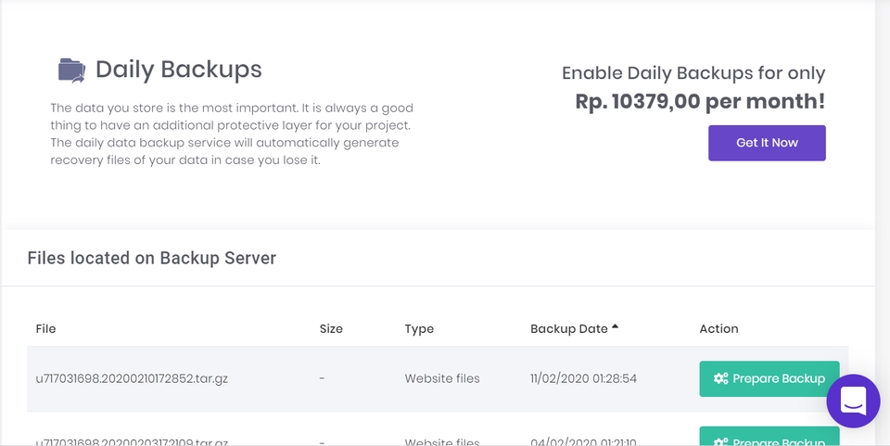This screenshot has width=890, height=446.
Task: Sort by the File column header
Action: (x=46, y=329)
